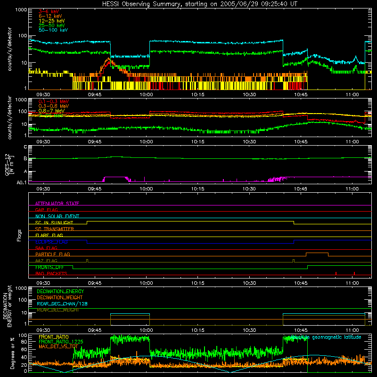377x377 pixels.
Task: Click the FRONT_RATIO legend label
Action: coord(54,337)
